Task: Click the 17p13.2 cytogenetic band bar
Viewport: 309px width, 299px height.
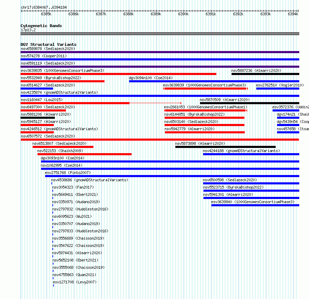Action: [160, 34]
